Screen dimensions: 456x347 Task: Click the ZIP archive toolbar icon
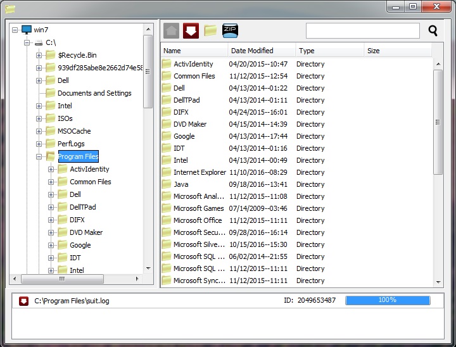pos(230,30)
